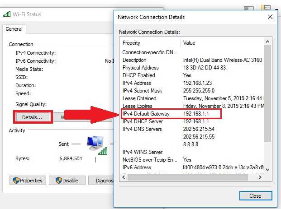
Task: Click the Signal Quality label in Wi-Fi Status
Action: pos(31,104)
